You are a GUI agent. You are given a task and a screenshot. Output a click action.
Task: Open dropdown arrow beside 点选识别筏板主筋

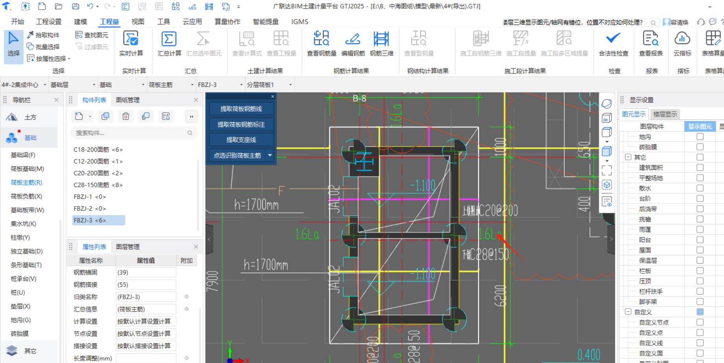coord(270,155)
